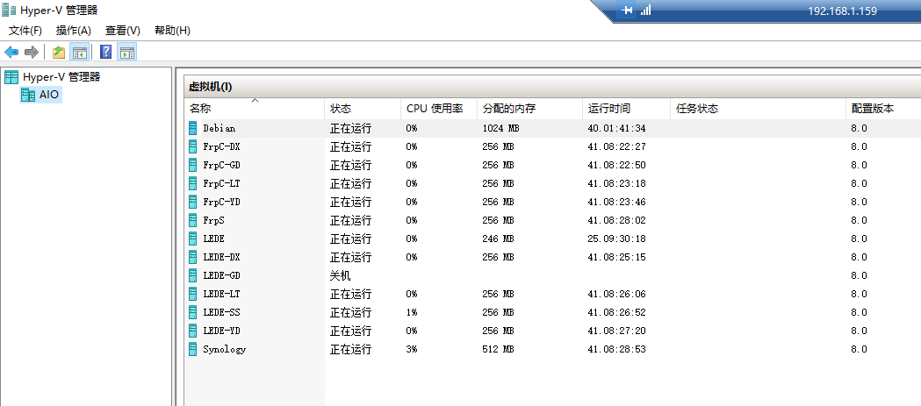This screenshot has width=921, height=406.
Task: Click the Debian virtual machine icon
Action: pyautogui.click(x=192, y=129)
